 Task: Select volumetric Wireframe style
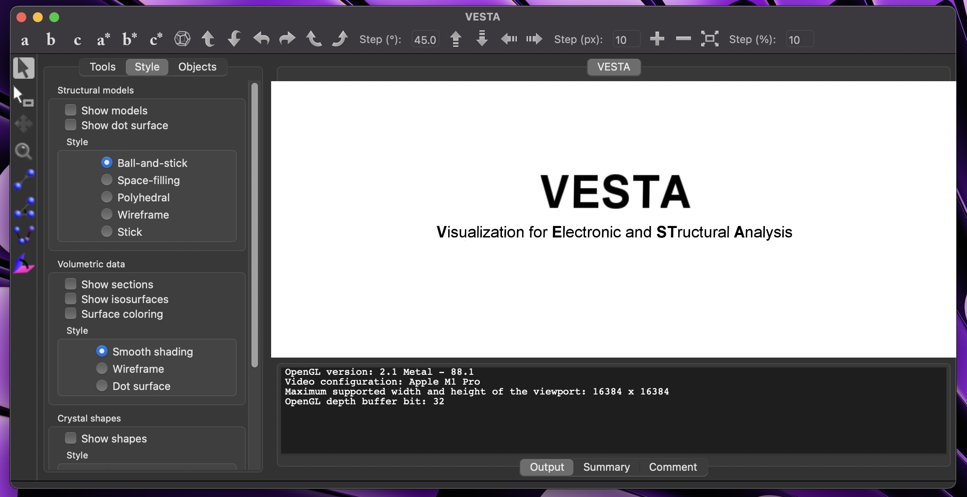pos(102,369)
